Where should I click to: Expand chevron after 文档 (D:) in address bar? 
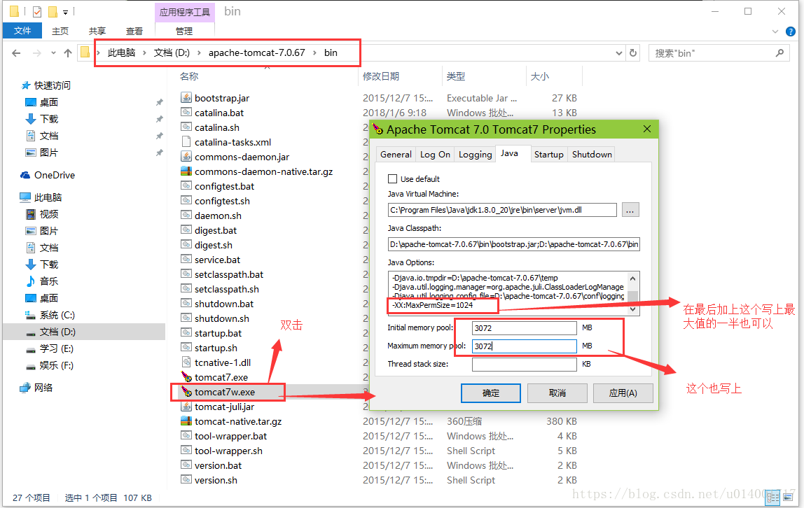[x=199, y=52]
